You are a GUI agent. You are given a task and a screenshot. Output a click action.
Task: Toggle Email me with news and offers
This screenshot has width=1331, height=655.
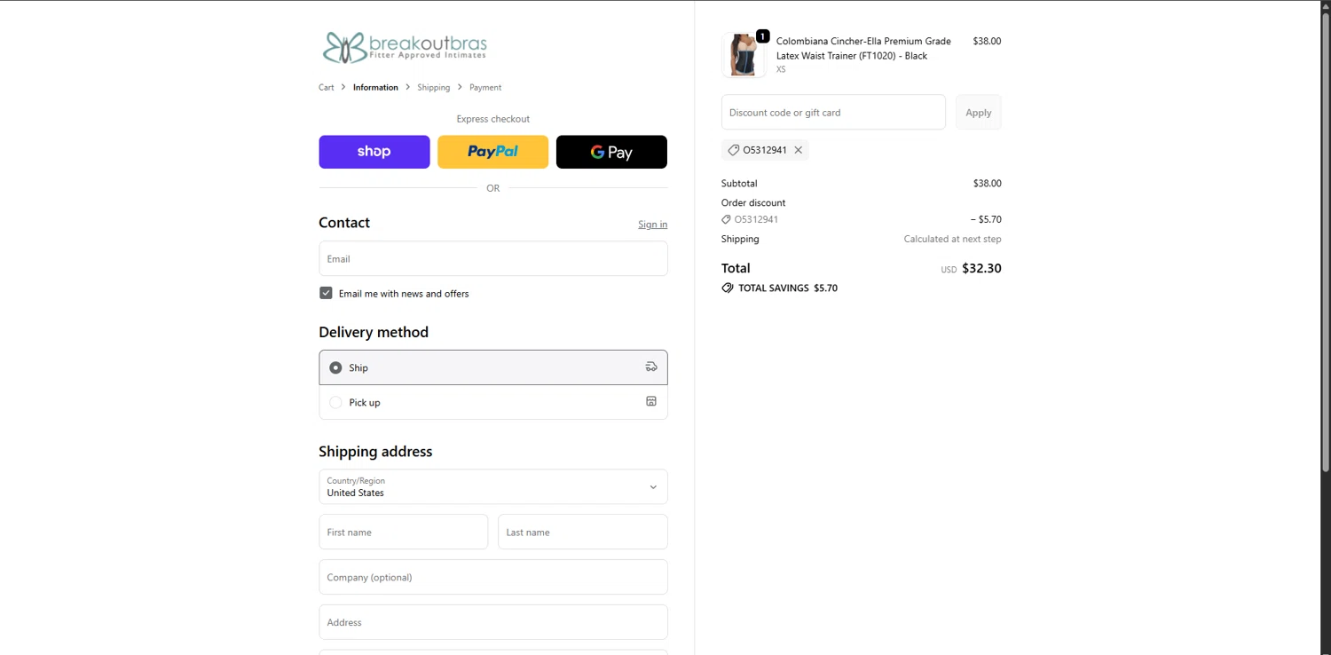coord(326,293)
